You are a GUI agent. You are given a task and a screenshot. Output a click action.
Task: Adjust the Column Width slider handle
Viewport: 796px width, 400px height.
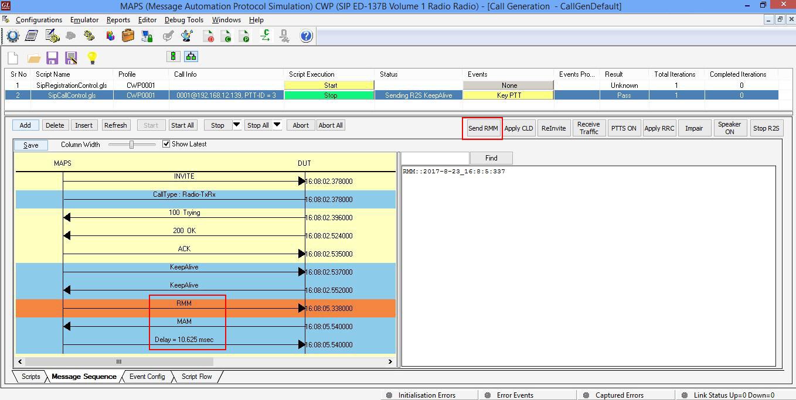[131, 144]
